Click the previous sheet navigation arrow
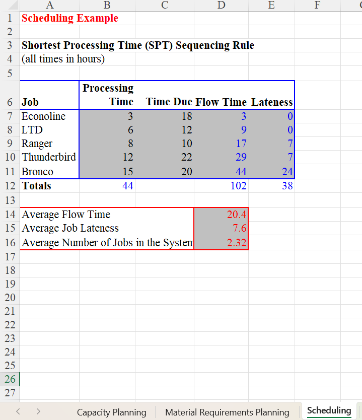 click(x=18, y=411)
